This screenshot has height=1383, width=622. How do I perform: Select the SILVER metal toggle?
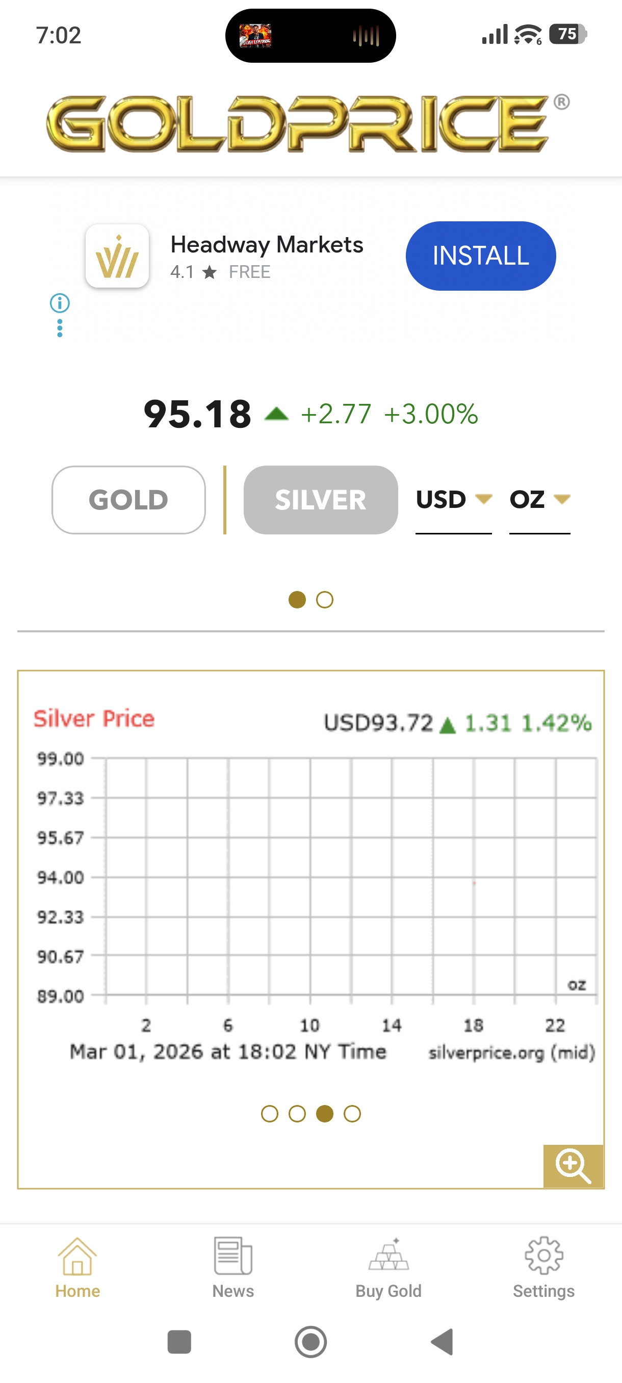tap(320, 500)
